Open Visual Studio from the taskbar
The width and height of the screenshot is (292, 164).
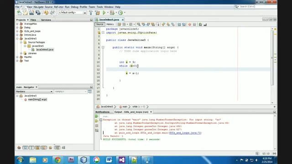[122, 160]
